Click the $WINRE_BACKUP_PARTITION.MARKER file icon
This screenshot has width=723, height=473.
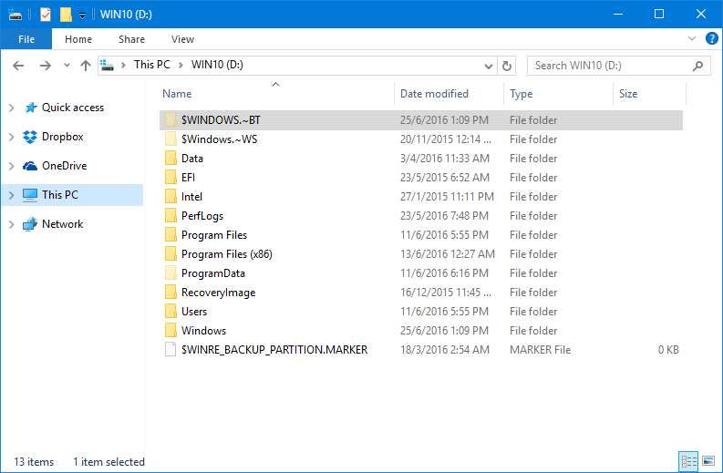(170, 349)
